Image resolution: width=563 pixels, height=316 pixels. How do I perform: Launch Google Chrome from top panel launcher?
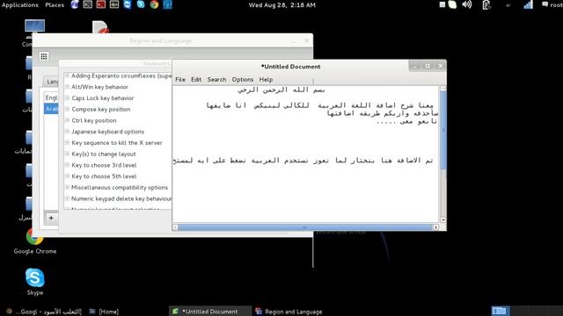pos(155,4)
